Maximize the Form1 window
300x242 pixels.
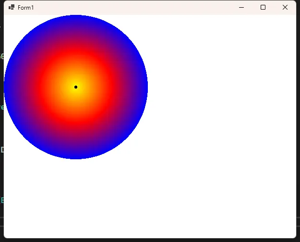263,7
